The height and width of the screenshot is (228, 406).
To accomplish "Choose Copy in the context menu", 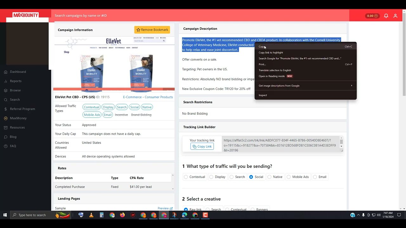I will point(305,47).
